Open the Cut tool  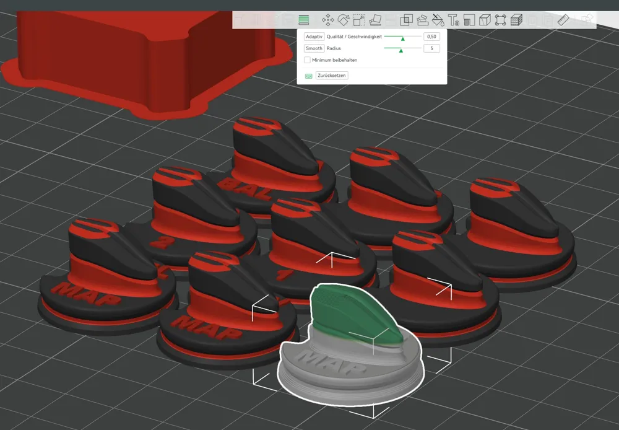point(422,20)
